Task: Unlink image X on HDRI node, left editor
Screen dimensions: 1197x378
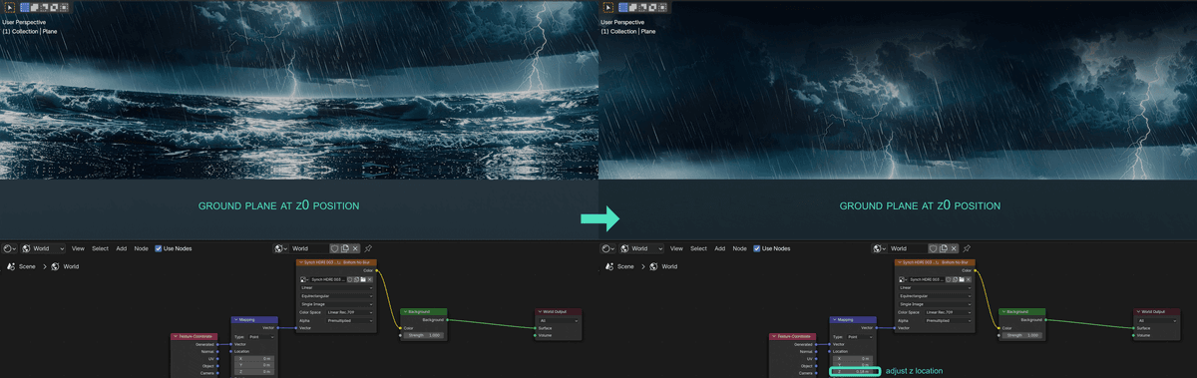Action: pos(370,279)
